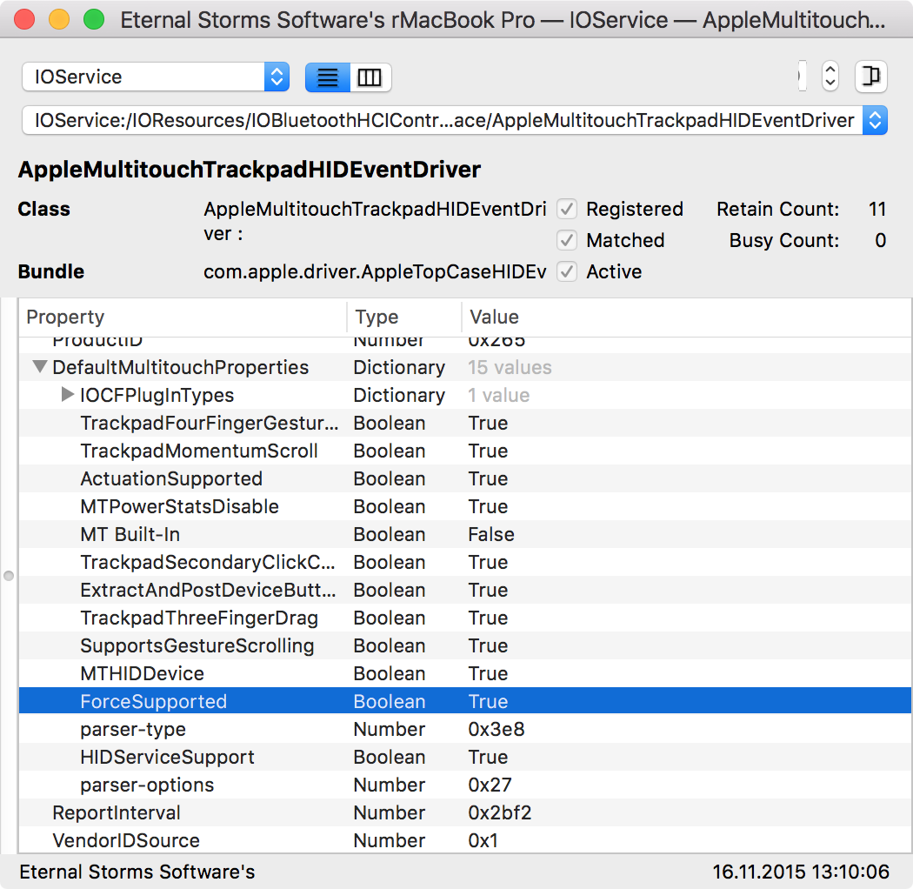Toggle the Active checkbox
The height and width of the screenshot is (889, 913).
(567, 271)
